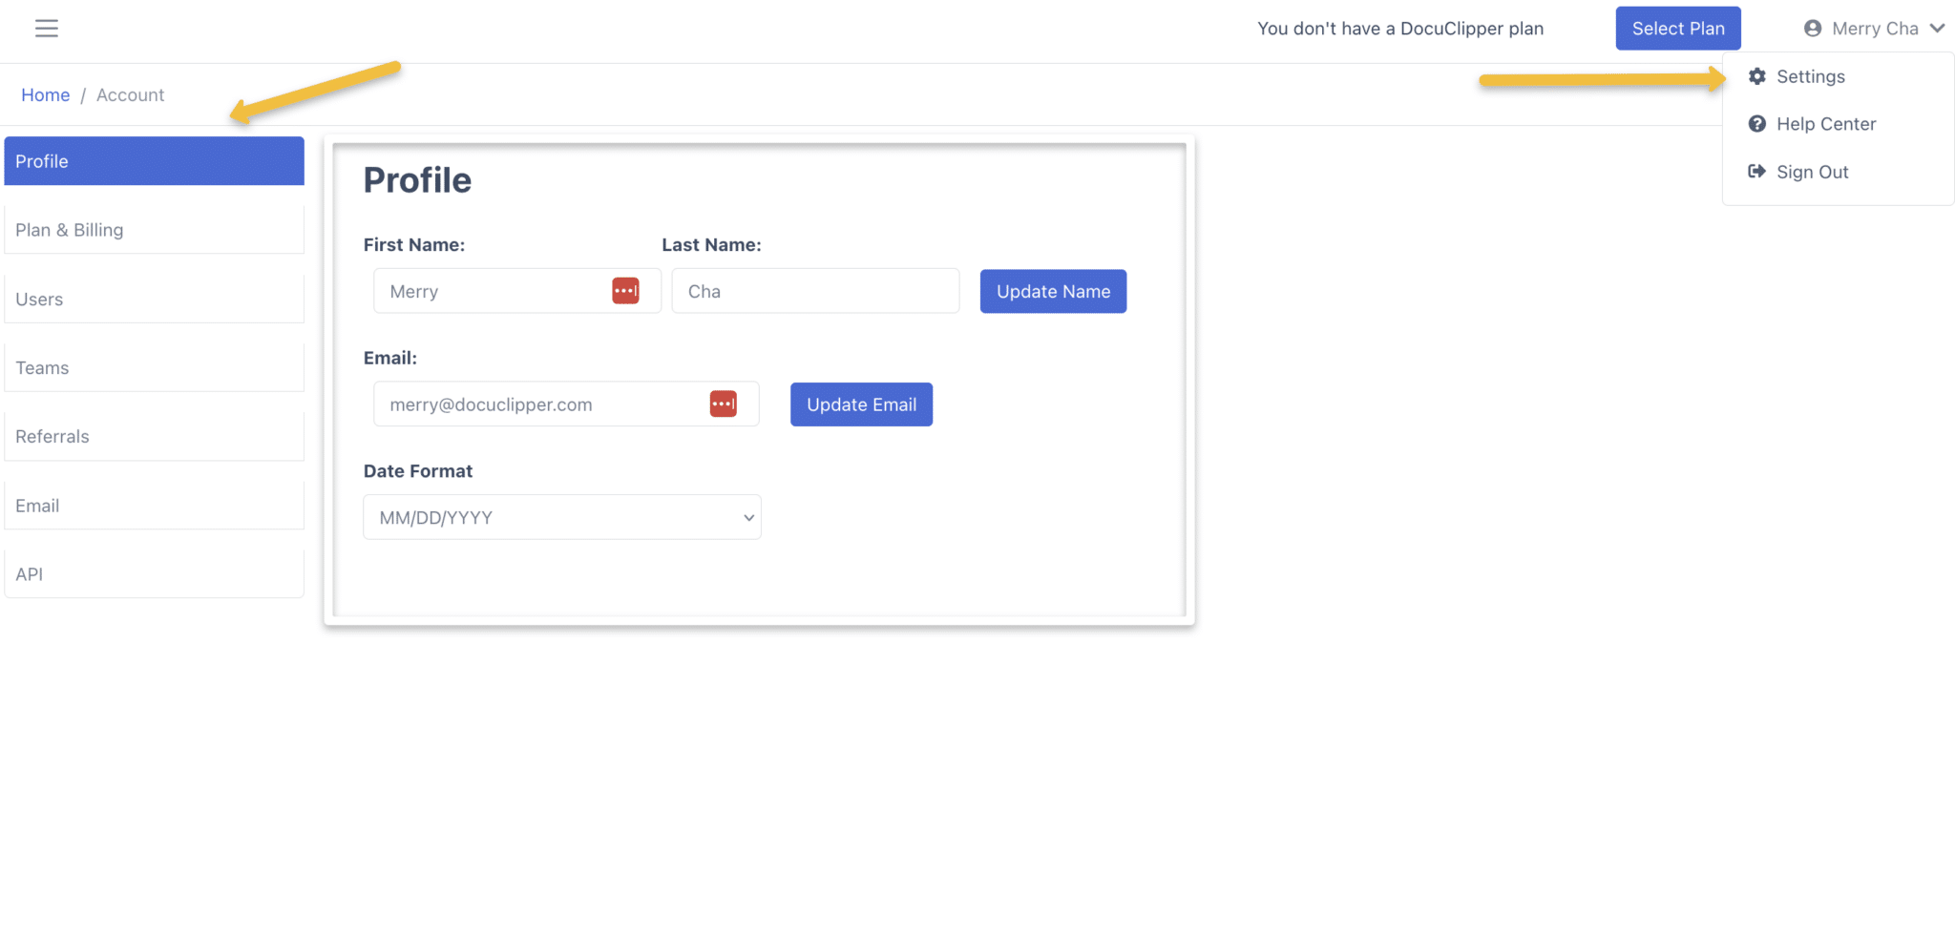Navigate to Home via breadcrumb link

45,94
